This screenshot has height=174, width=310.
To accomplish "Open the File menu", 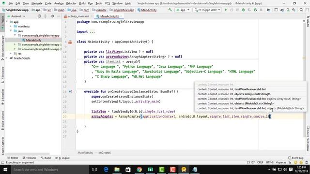I will point(11,3).
